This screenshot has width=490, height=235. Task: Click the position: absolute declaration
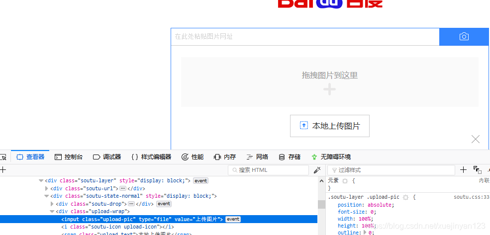pos(366,205)
